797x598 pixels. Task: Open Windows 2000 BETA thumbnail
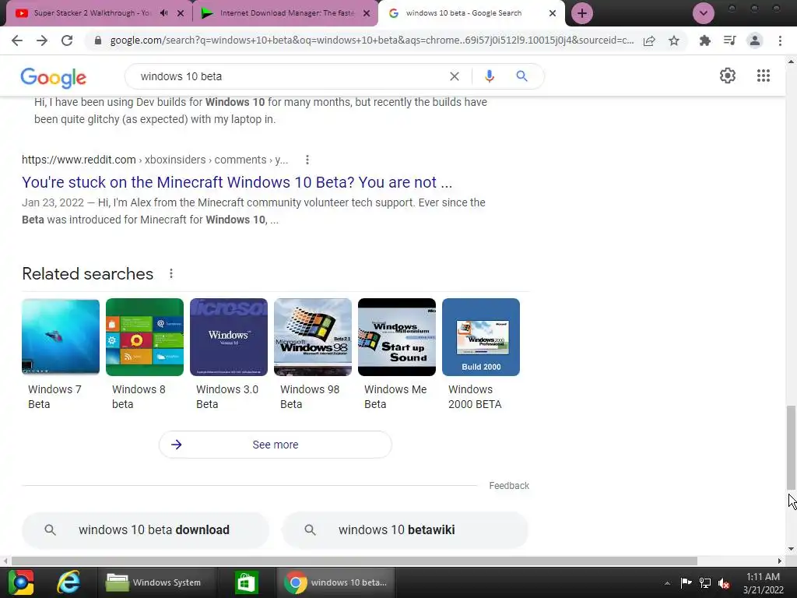(481, 337)
